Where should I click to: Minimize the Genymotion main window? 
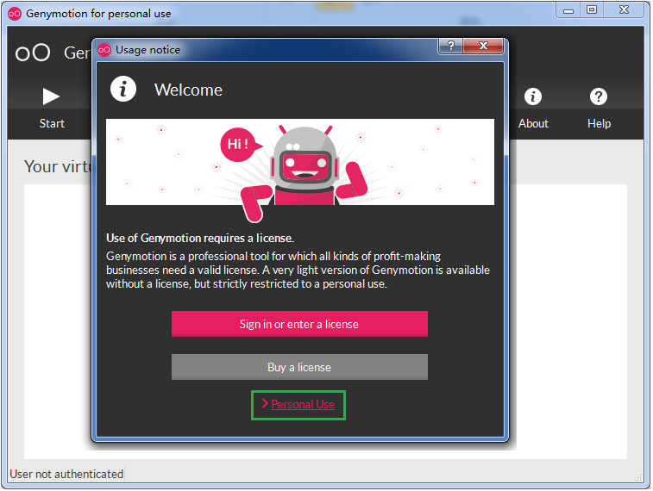click(x=568, y=10)
